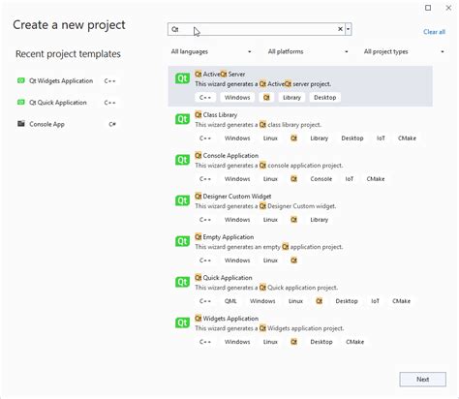This screenshot has width=459, height=399.
Task: Select Qt Class Library template title
Action: tap(216, 114)
